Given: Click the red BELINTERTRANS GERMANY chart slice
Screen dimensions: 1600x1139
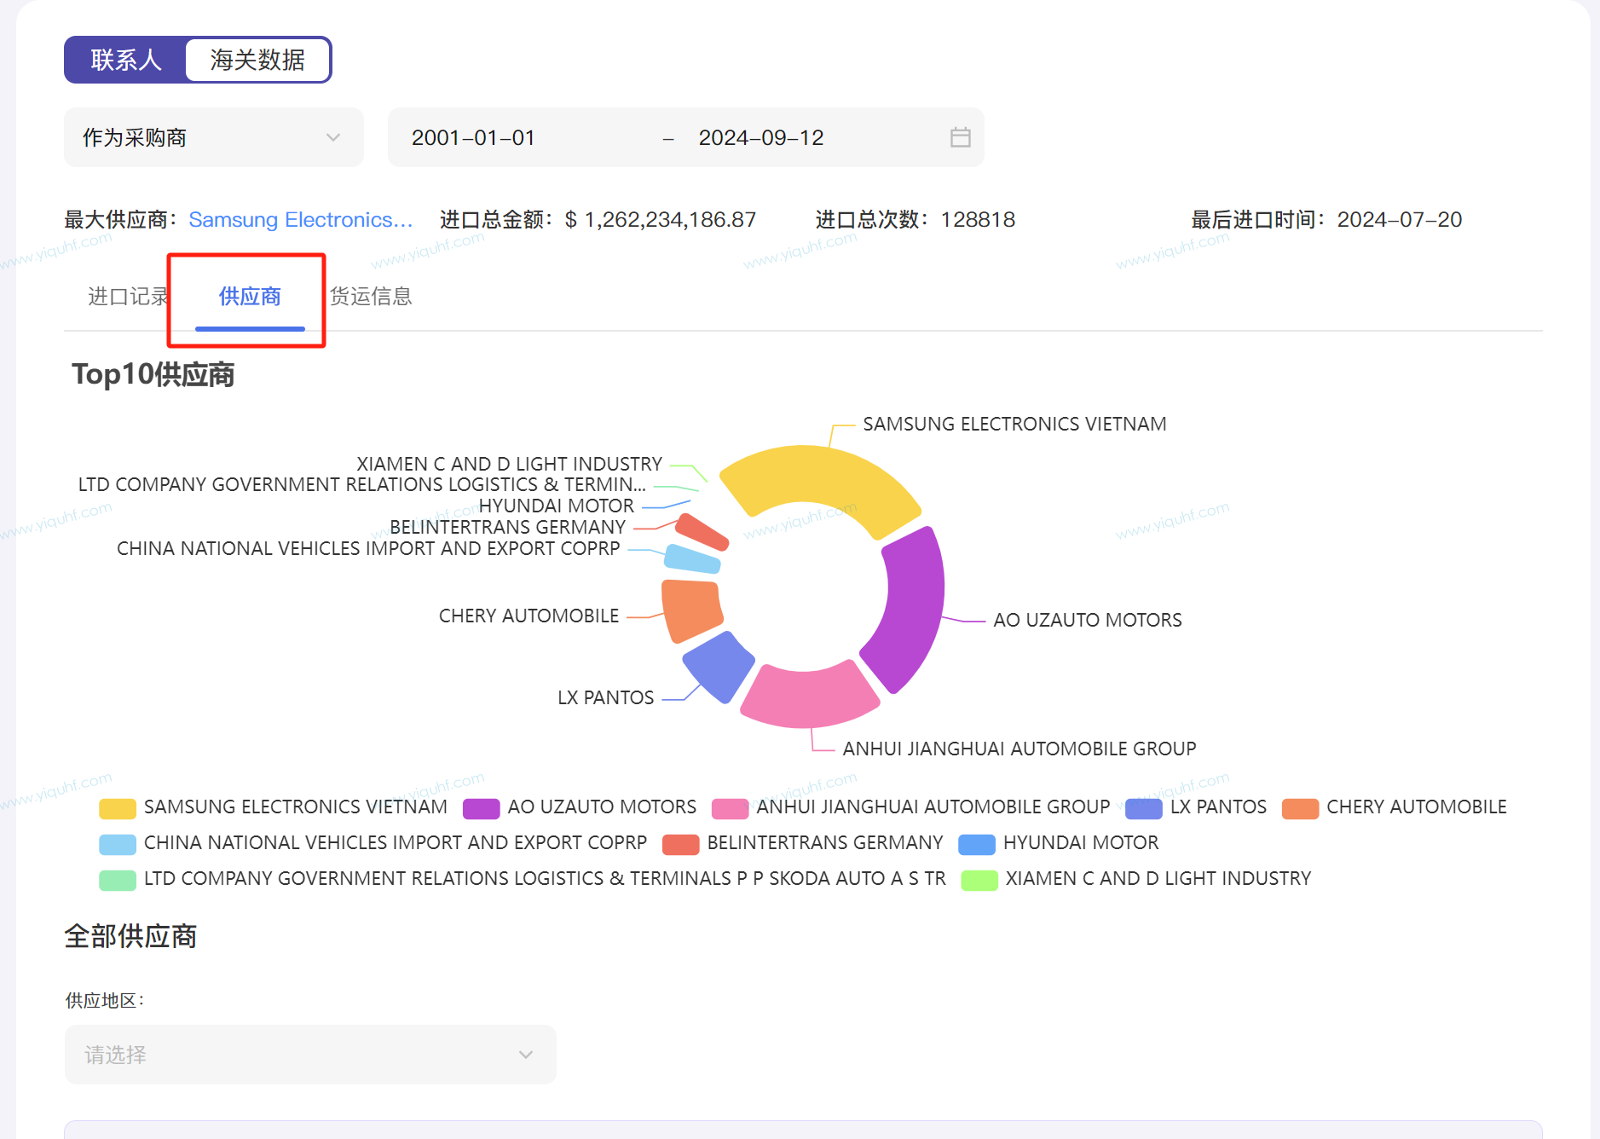Looking at the screenshot, I should (x=702, y=532).
